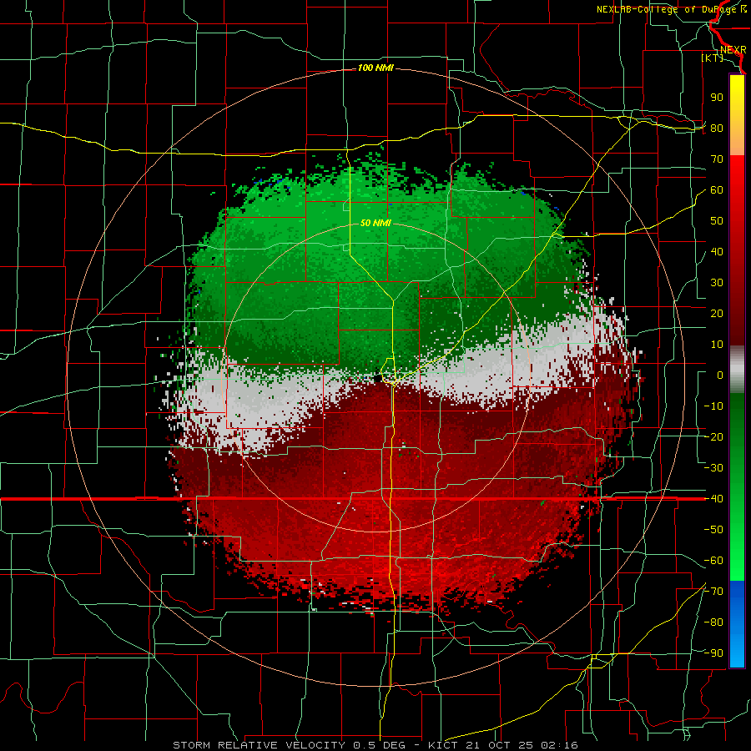Image resolution: width=751 pixels, height=751 pixels.
Task: Click the positive 60 knots scale label
Action: click(717, 190)
